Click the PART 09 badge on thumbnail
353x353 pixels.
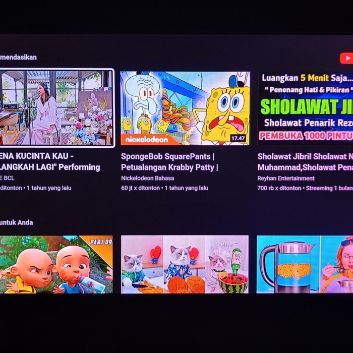click(x=101, y=242)
